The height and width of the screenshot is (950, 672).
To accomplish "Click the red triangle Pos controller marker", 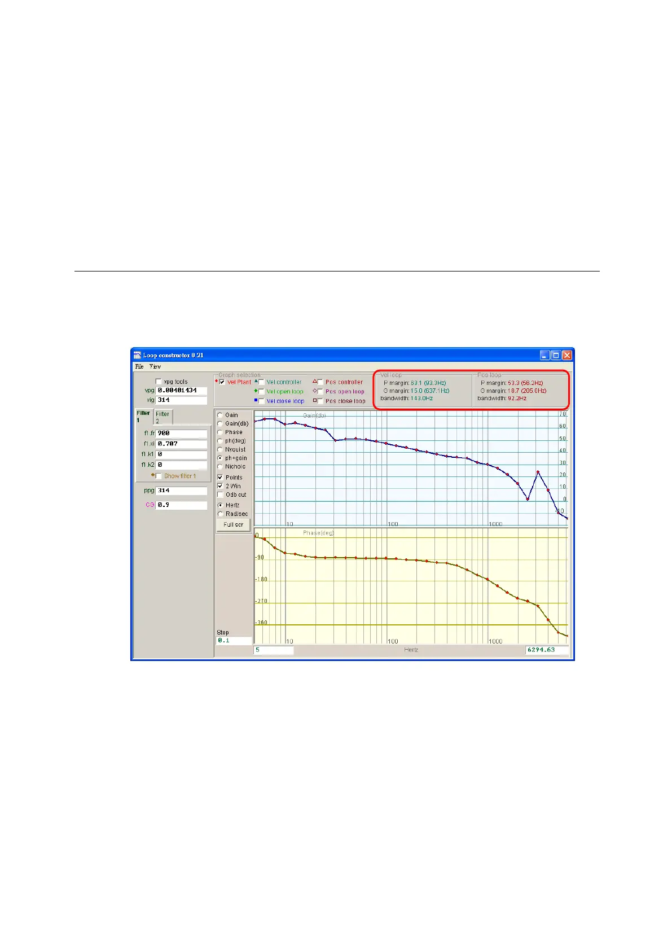I will point(315,382).
